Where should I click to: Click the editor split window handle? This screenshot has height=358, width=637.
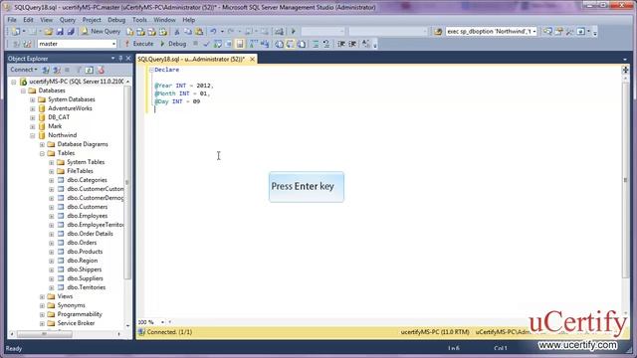[625, 70]
